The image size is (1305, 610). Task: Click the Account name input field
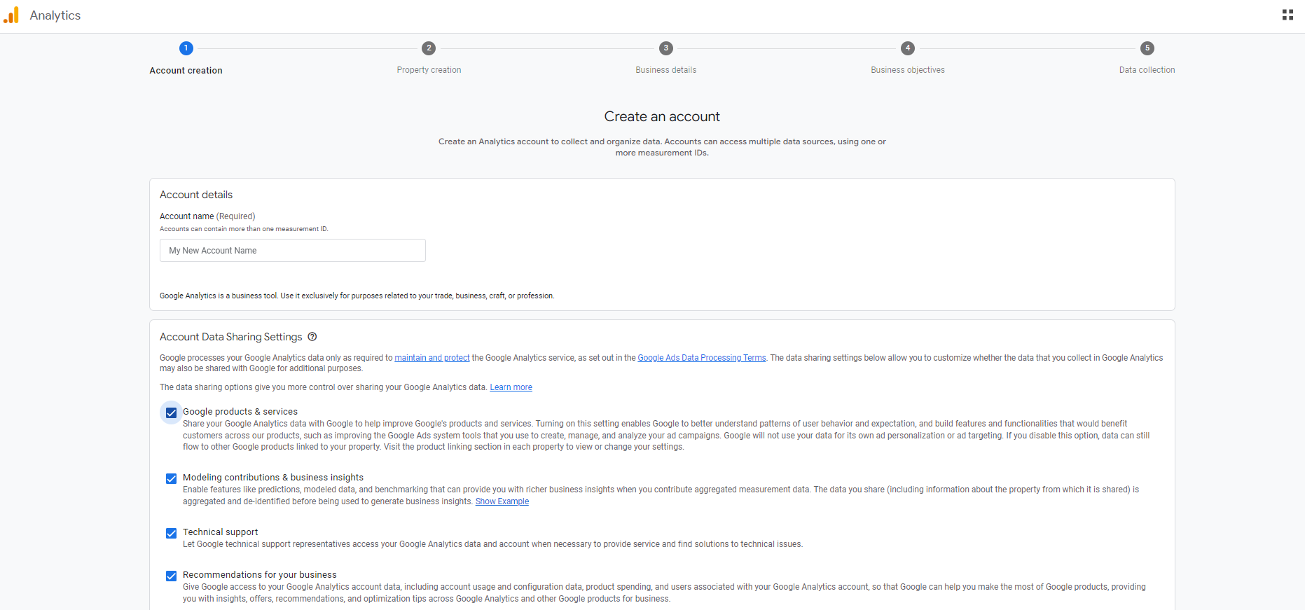click(293, 251)
